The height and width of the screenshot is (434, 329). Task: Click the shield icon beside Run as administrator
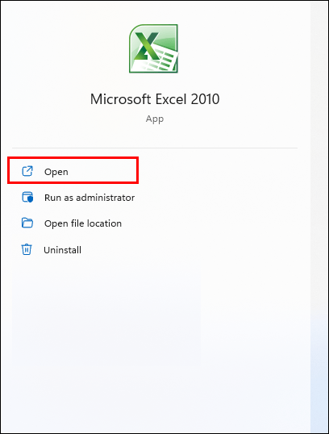coord(27,197)
